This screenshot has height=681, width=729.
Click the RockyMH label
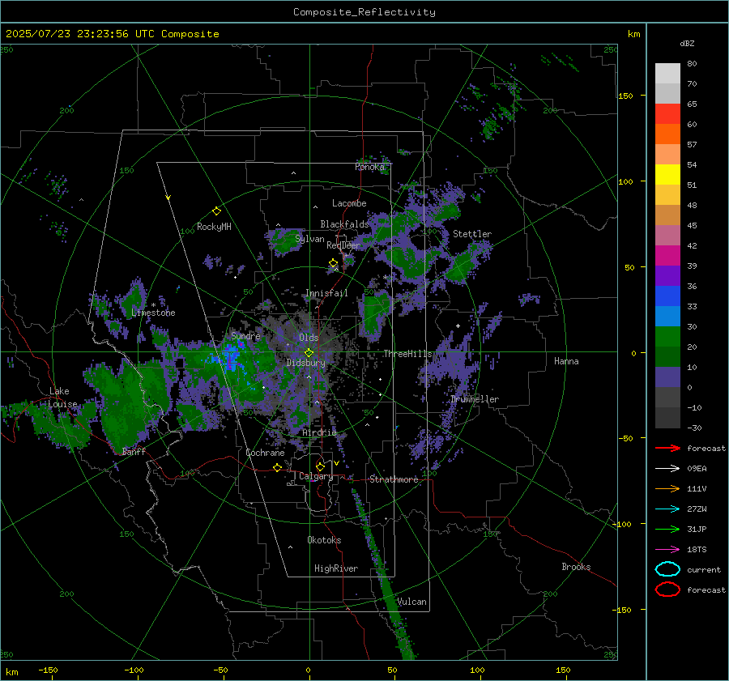pos(214,227)
